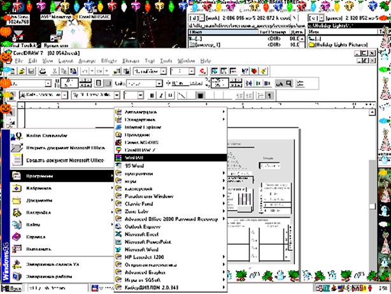This screenshot has width=391, height=294.
Task: Open the text style dropdown list
Action: coord(64,95)
